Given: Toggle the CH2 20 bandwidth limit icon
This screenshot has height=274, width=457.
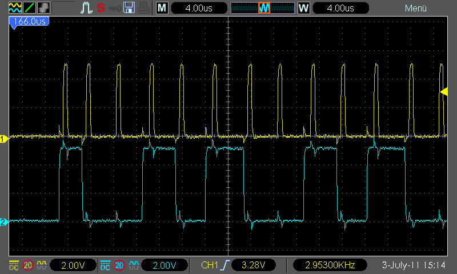Looking at the screenshot, I should click(119, 265).
